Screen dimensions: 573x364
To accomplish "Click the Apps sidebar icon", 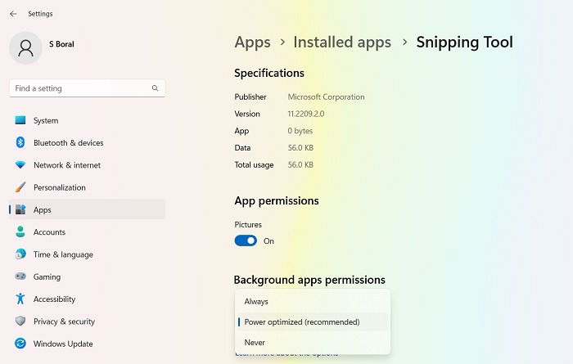I will click(20, 209).
